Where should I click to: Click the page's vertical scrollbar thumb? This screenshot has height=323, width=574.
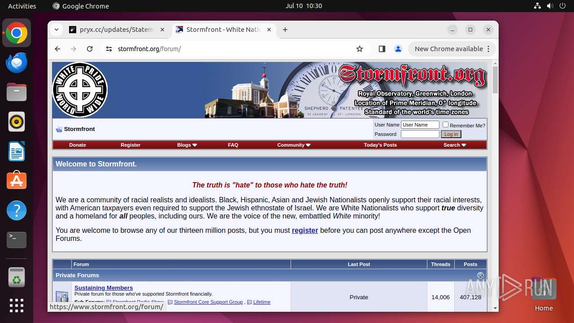(x=495, y=79)
